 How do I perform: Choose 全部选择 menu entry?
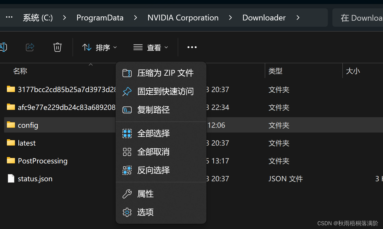point(161,133)
